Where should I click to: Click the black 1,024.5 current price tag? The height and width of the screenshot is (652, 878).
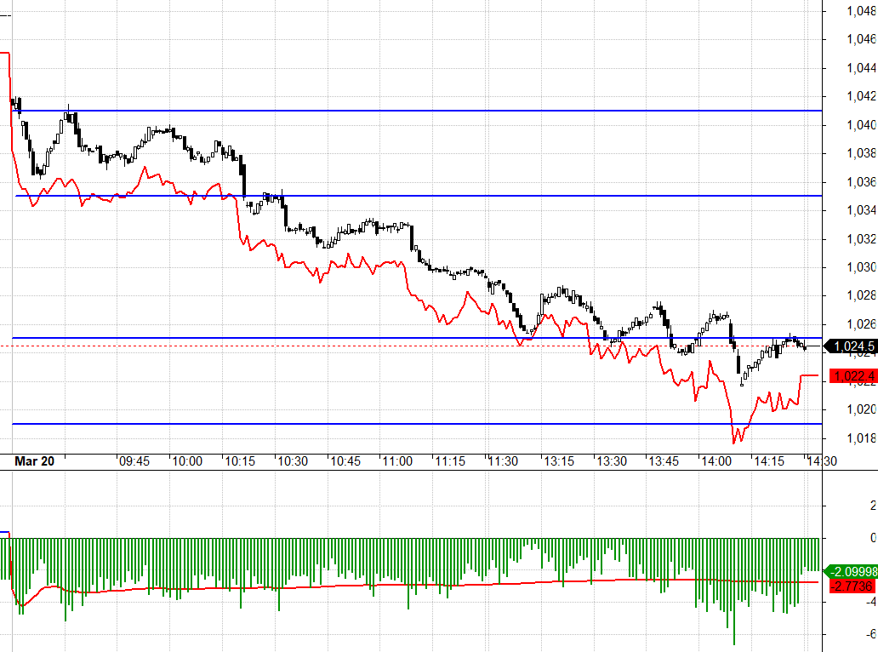pyautogui.click(x=853, y=346)
